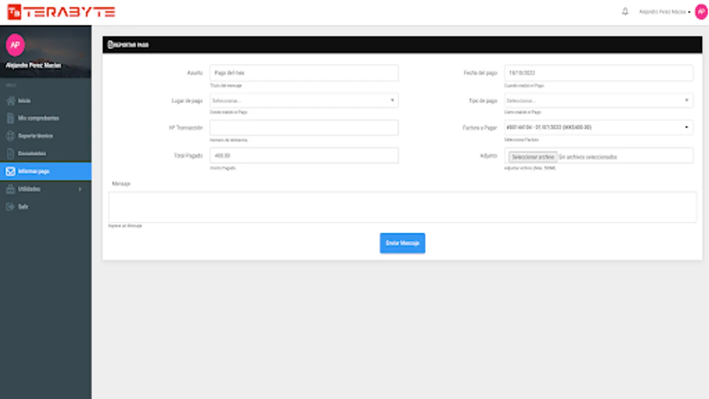Click the AP profile avatar in sidebar
Viewport: 709px width, 399px height.
click(15, 45)
